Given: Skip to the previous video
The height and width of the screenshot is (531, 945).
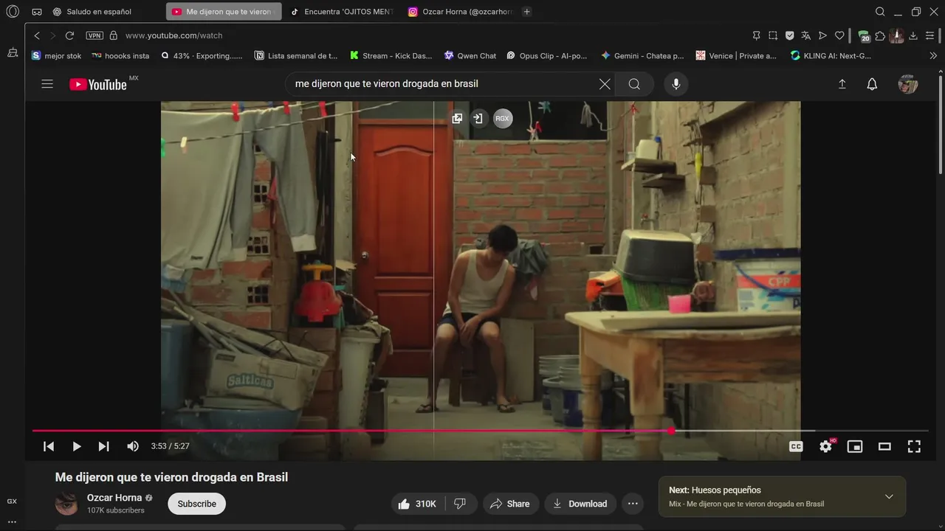Looking at the screenshot, I should click(x=49, y=446).
